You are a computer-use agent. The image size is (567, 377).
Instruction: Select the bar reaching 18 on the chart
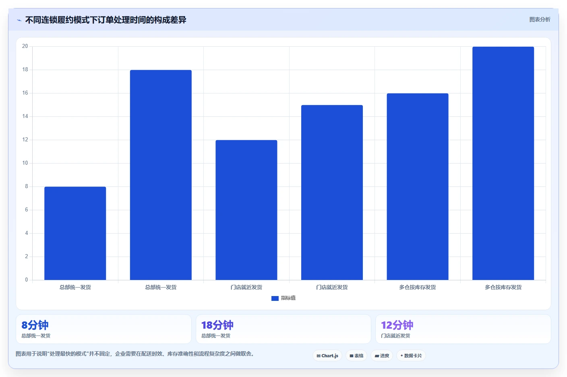click(161, 175)
